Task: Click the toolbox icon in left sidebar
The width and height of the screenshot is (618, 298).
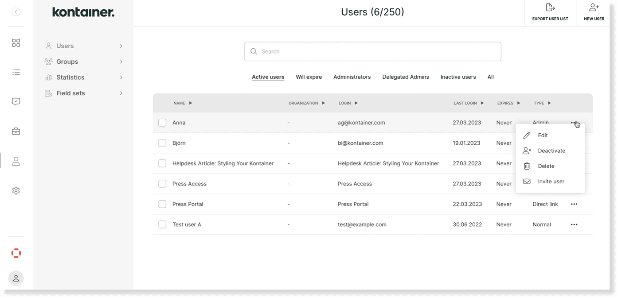Action: (16, 131)
